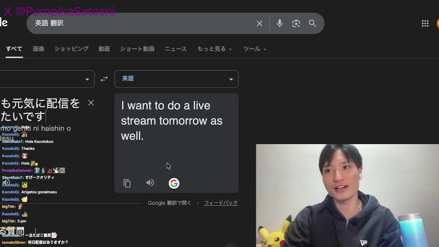Click chat message 'Hola Kazutokun'
This screenshot has width=439, height=247.
coord(39,142)
